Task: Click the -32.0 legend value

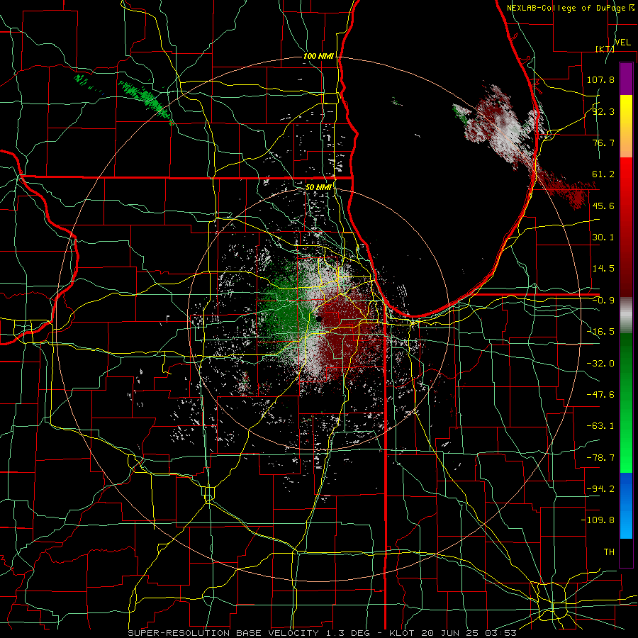Action: (600, 364)
